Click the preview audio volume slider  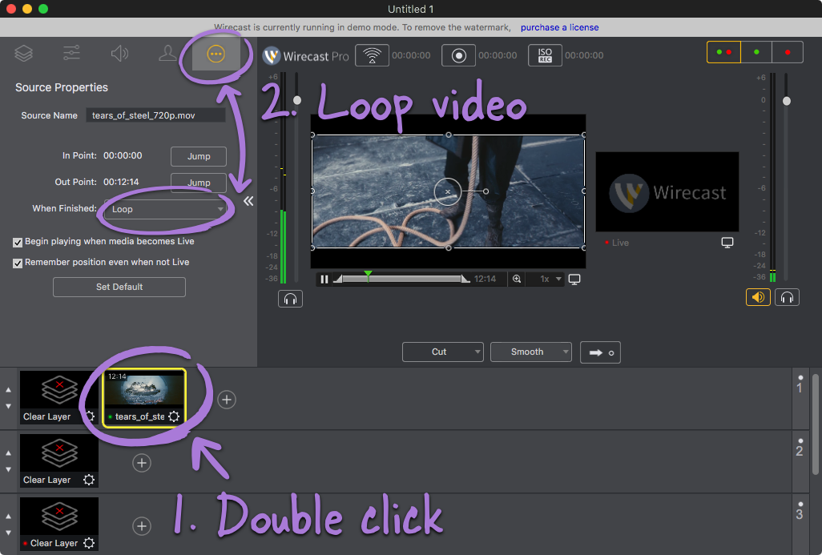[x=297, y=100]
